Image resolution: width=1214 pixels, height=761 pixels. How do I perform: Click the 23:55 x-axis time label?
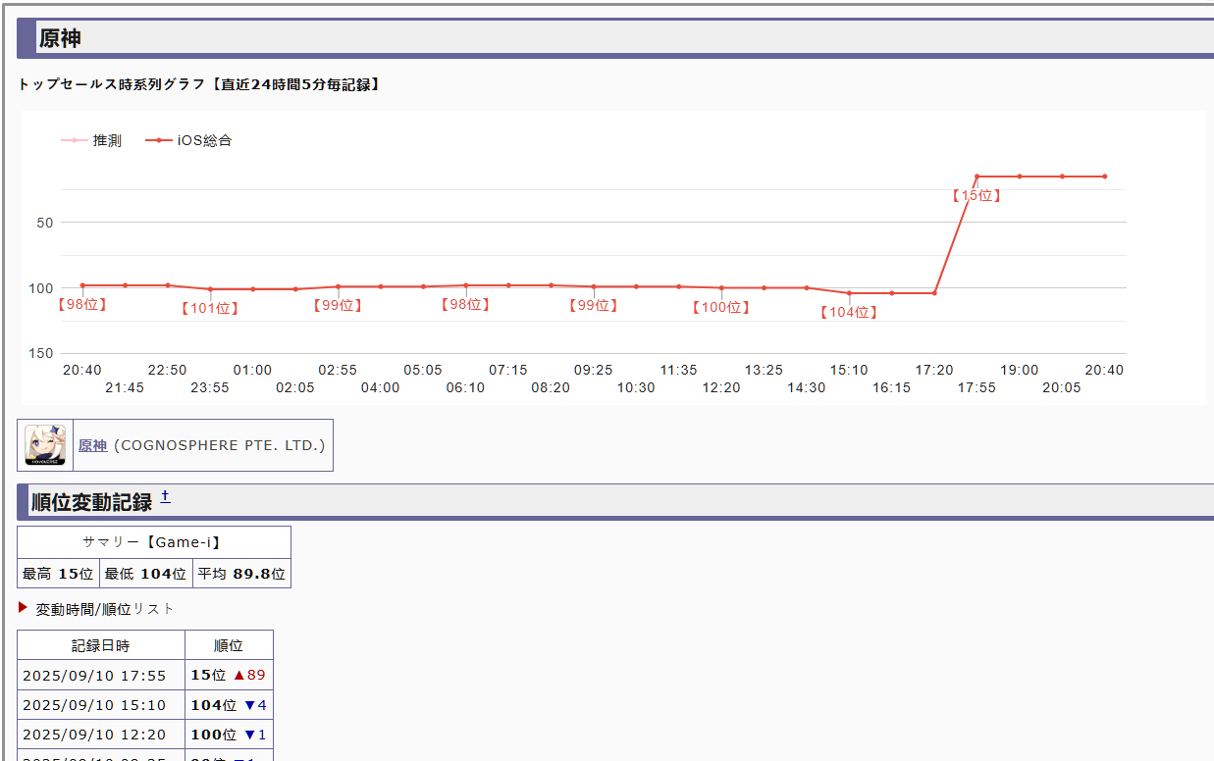coord(210,387)
